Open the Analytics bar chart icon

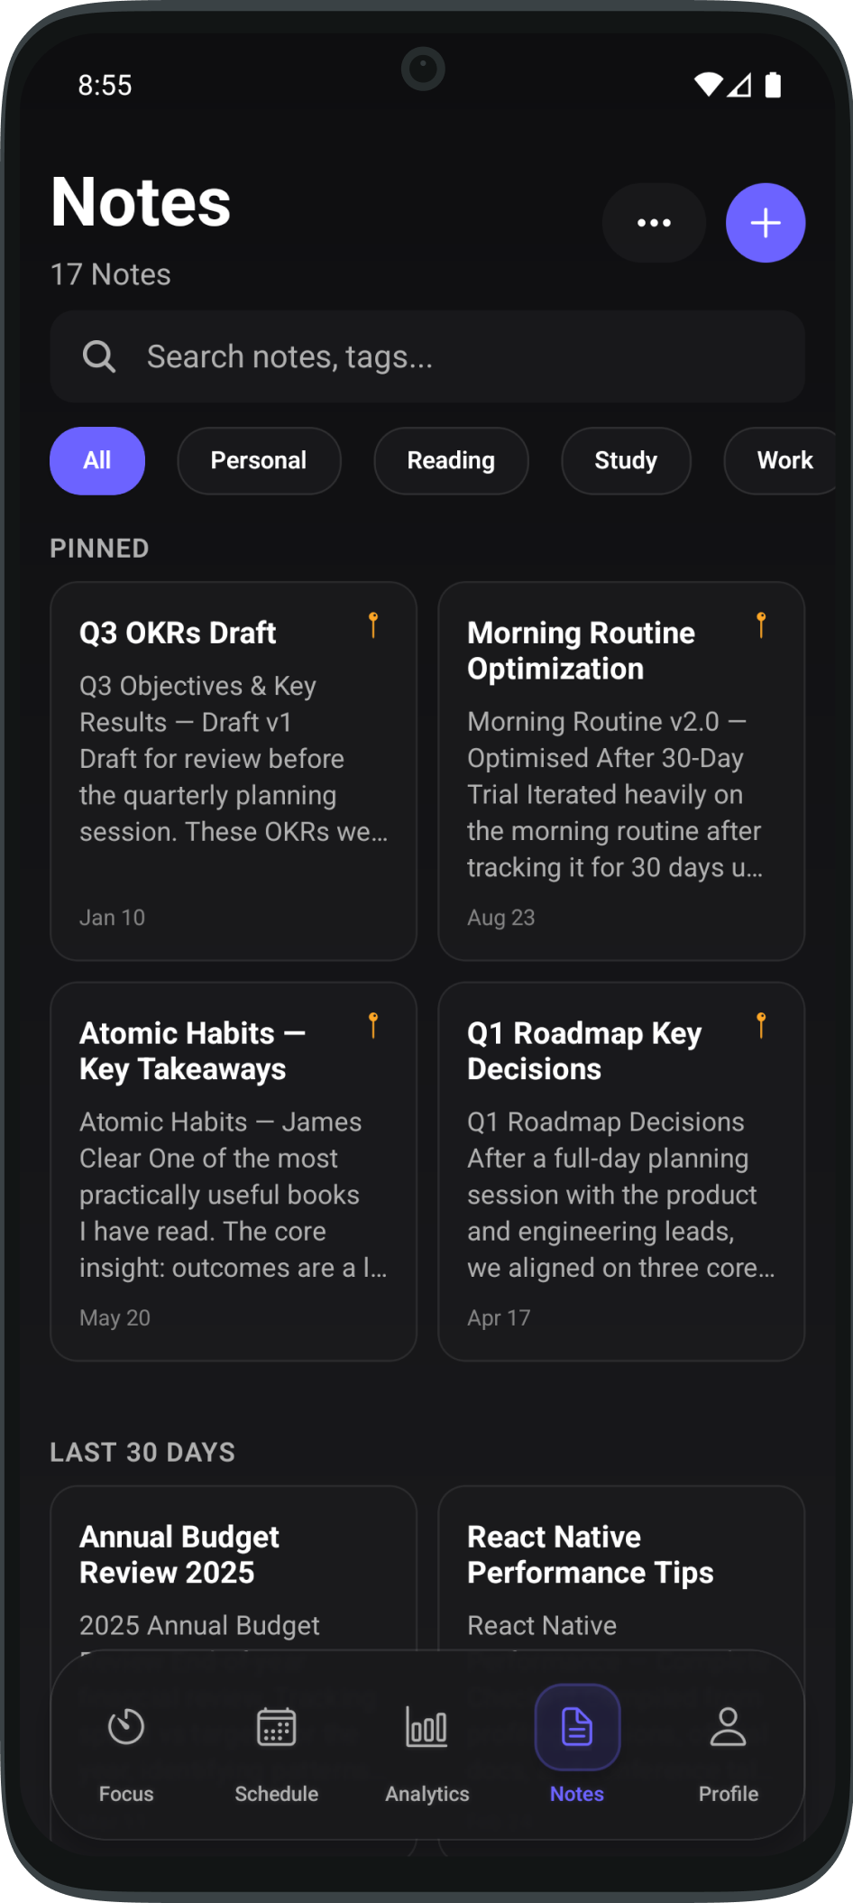tap(426, 1727)
